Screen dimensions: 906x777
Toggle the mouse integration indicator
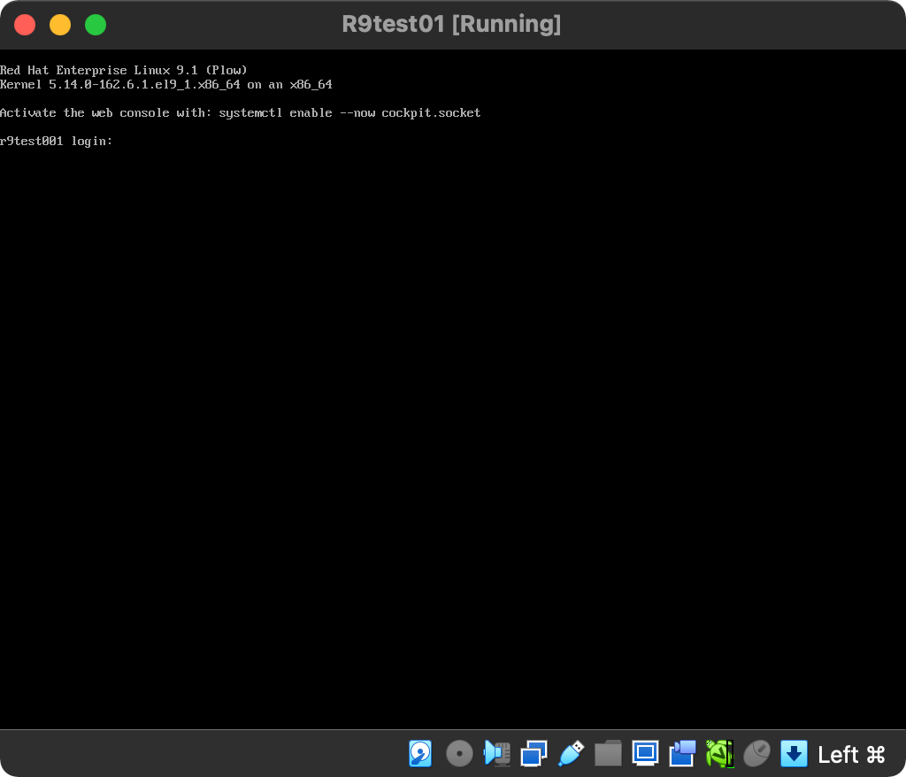(x=756, y=754)
